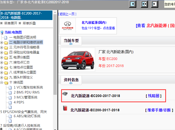
Task: Select 一 电路图识图说明 in the tree
Action: 23,37
